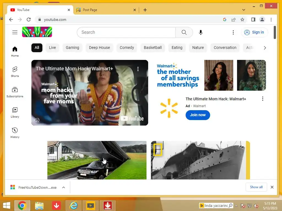
Task: Open Internet Explorer from taskbar
Action: click(74, 206)
